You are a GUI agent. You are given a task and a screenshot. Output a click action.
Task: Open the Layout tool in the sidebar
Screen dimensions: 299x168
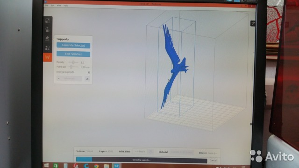click(x=48, y=48)
